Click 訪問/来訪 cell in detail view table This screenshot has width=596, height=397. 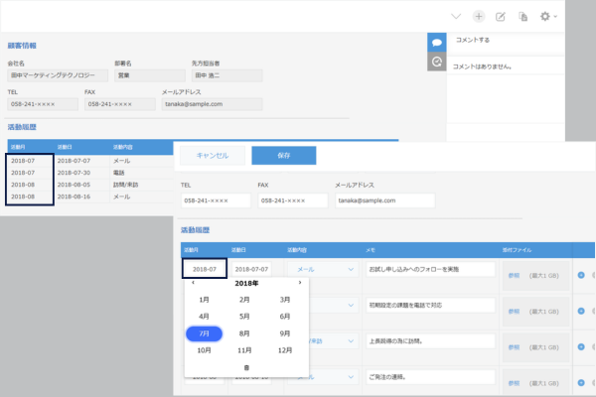[x=126, y=185]
